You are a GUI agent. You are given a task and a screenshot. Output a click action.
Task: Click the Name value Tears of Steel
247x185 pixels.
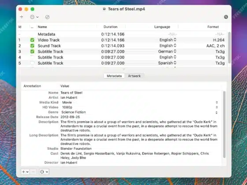click(x=71, y=92)
